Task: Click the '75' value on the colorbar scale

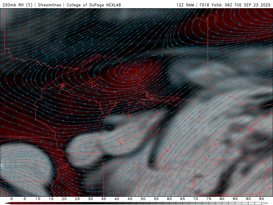Action: point(209,199)
